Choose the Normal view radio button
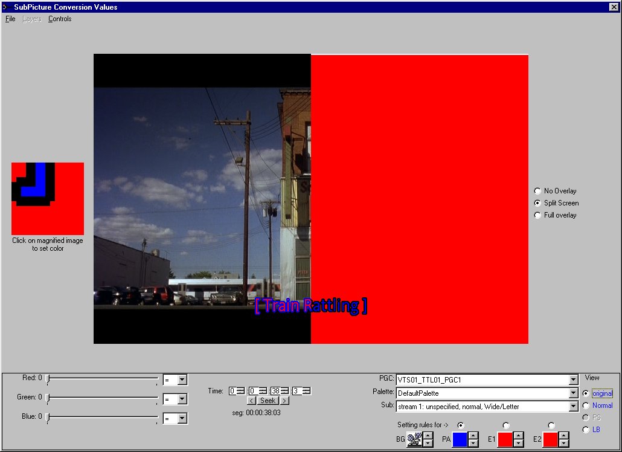622x452 pixels. point(585,405)
